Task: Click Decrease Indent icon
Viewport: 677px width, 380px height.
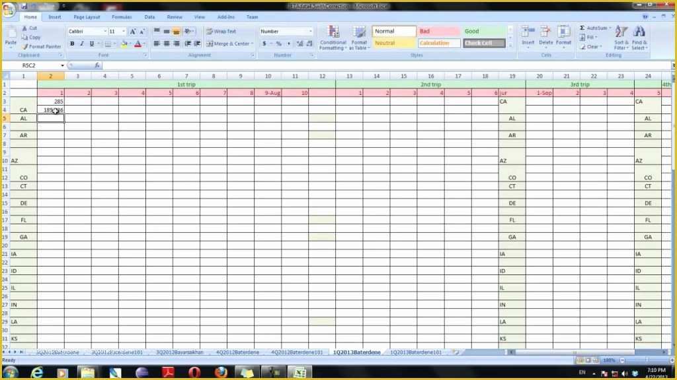Action: (x=188, y=44)
